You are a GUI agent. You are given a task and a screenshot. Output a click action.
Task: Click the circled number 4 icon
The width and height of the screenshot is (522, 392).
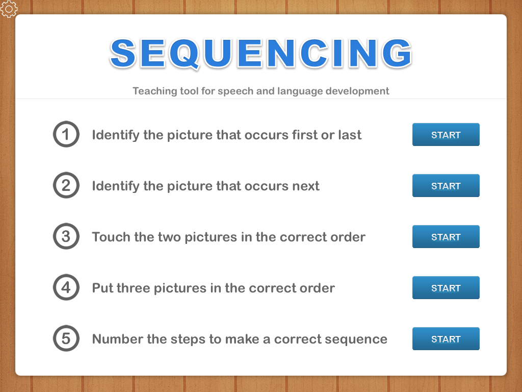pos(66,288)
